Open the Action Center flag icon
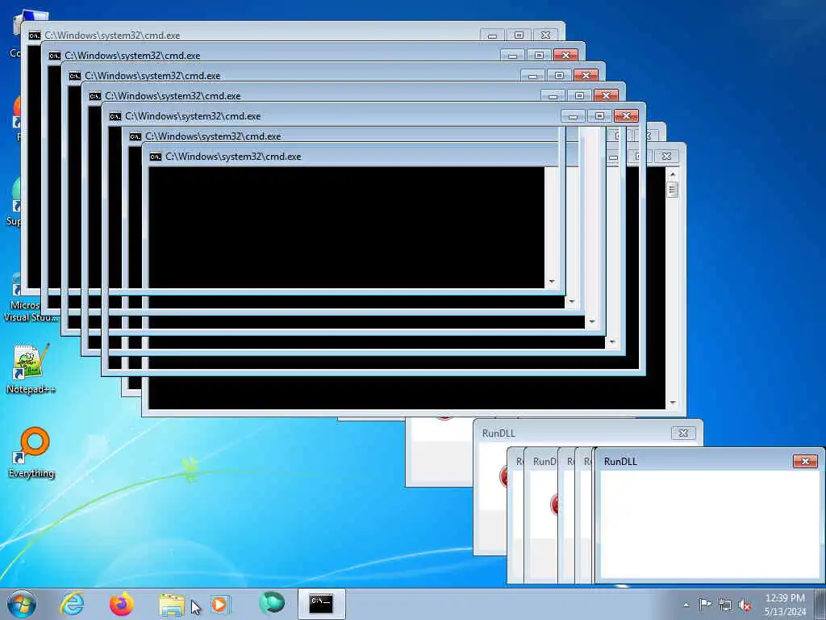 pyautogui.click(x=705, y=604)
